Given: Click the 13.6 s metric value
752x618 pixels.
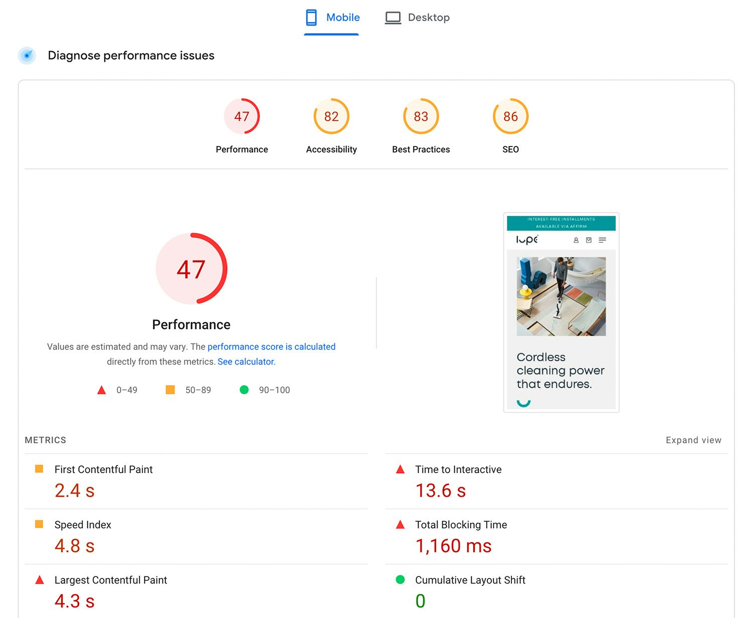Looking at the screenshot, I should click(x=441, y=491).
